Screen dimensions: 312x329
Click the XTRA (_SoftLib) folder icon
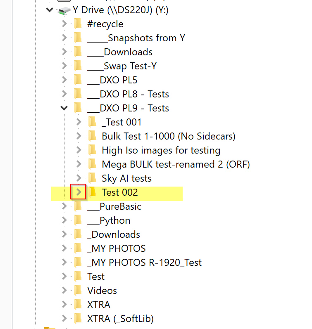tap(78, 319)
